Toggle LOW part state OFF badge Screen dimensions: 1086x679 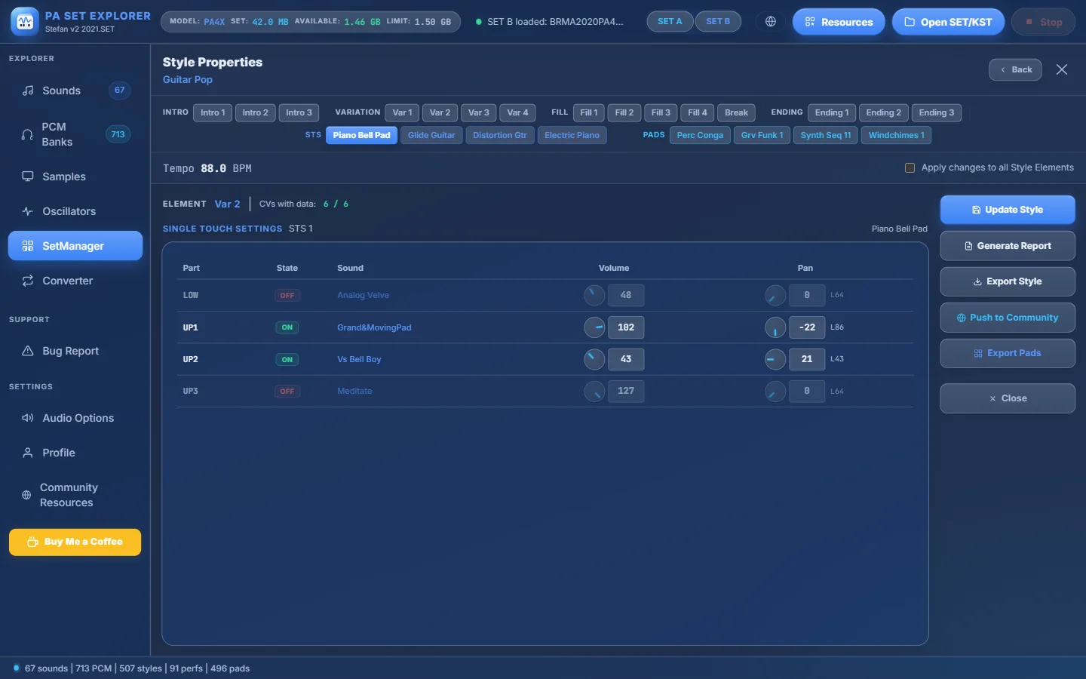[x=287, y=296]
